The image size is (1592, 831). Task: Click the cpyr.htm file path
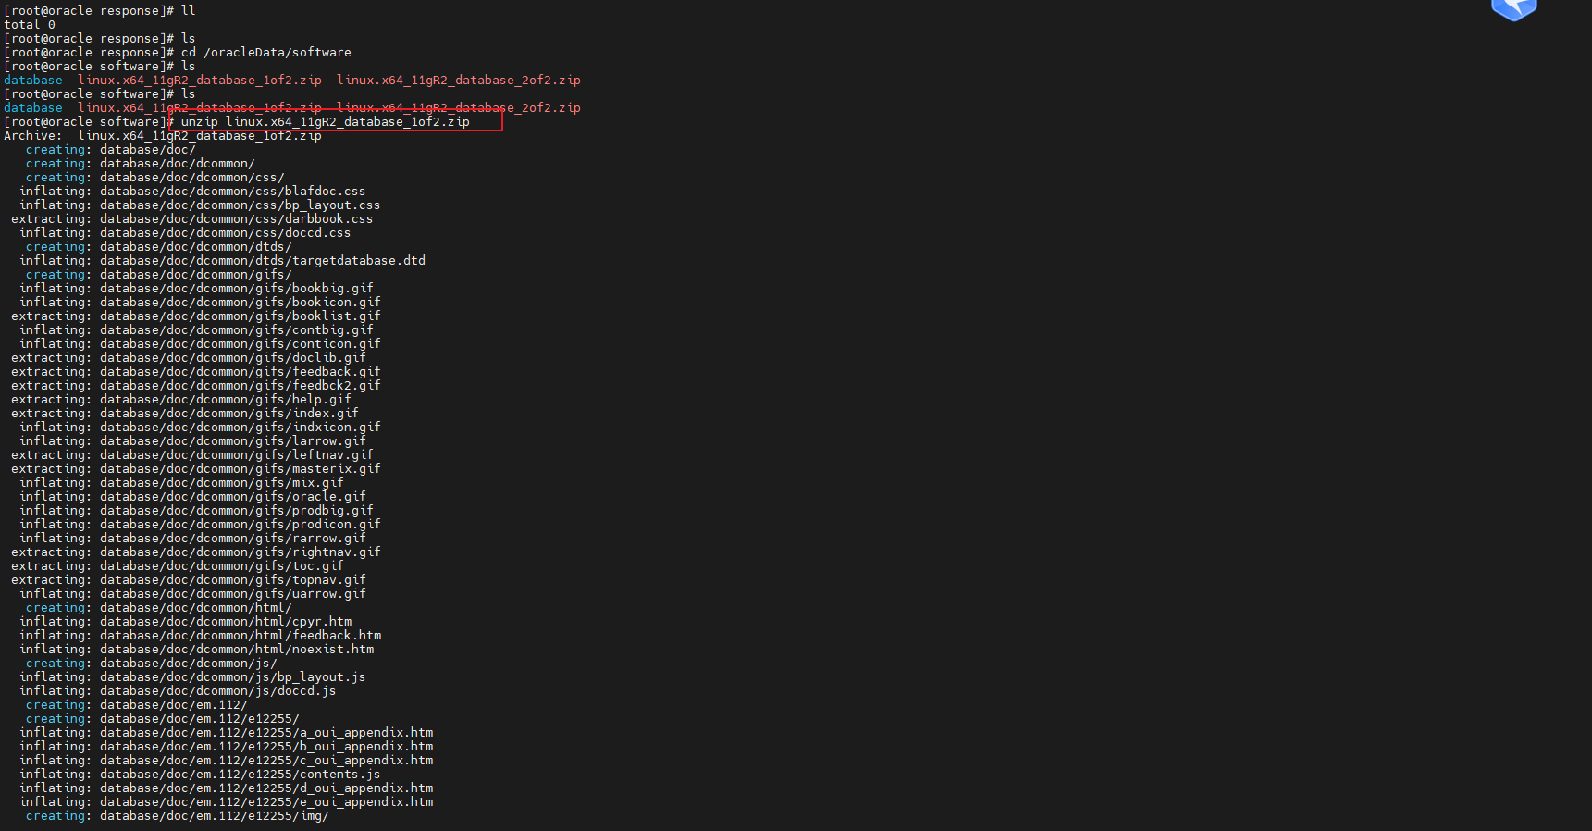226,622
